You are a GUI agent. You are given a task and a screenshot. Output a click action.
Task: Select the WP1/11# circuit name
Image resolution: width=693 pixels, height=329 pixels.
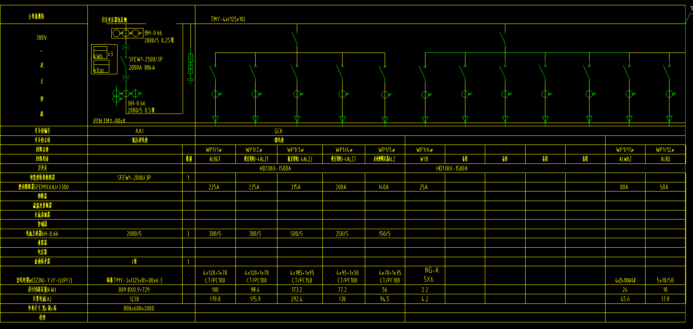625,149
